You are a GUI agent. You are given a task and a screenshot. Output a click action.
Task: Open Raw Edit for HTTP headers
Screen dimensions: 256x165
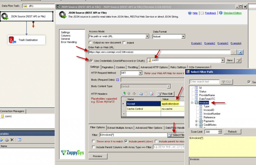[165, 93]
